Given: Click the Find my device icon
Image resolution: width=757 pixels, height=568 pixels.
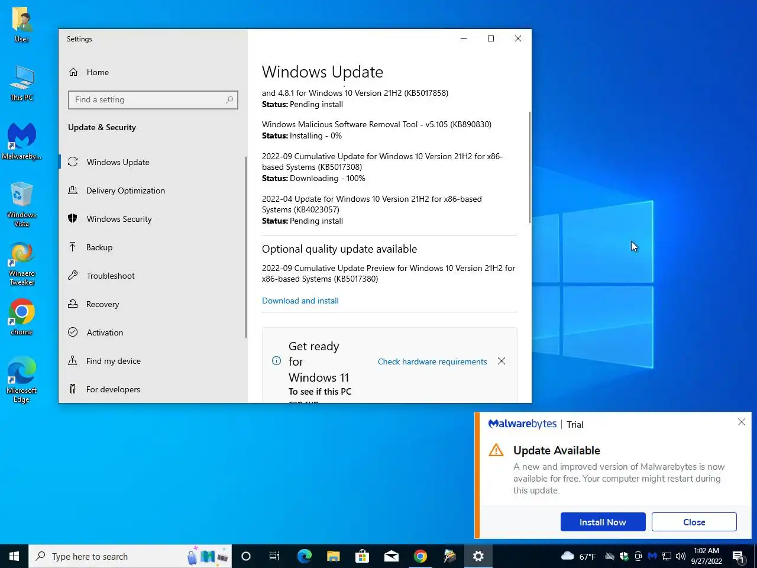Looking at the screenshot, I should click(x=73, y=360).
